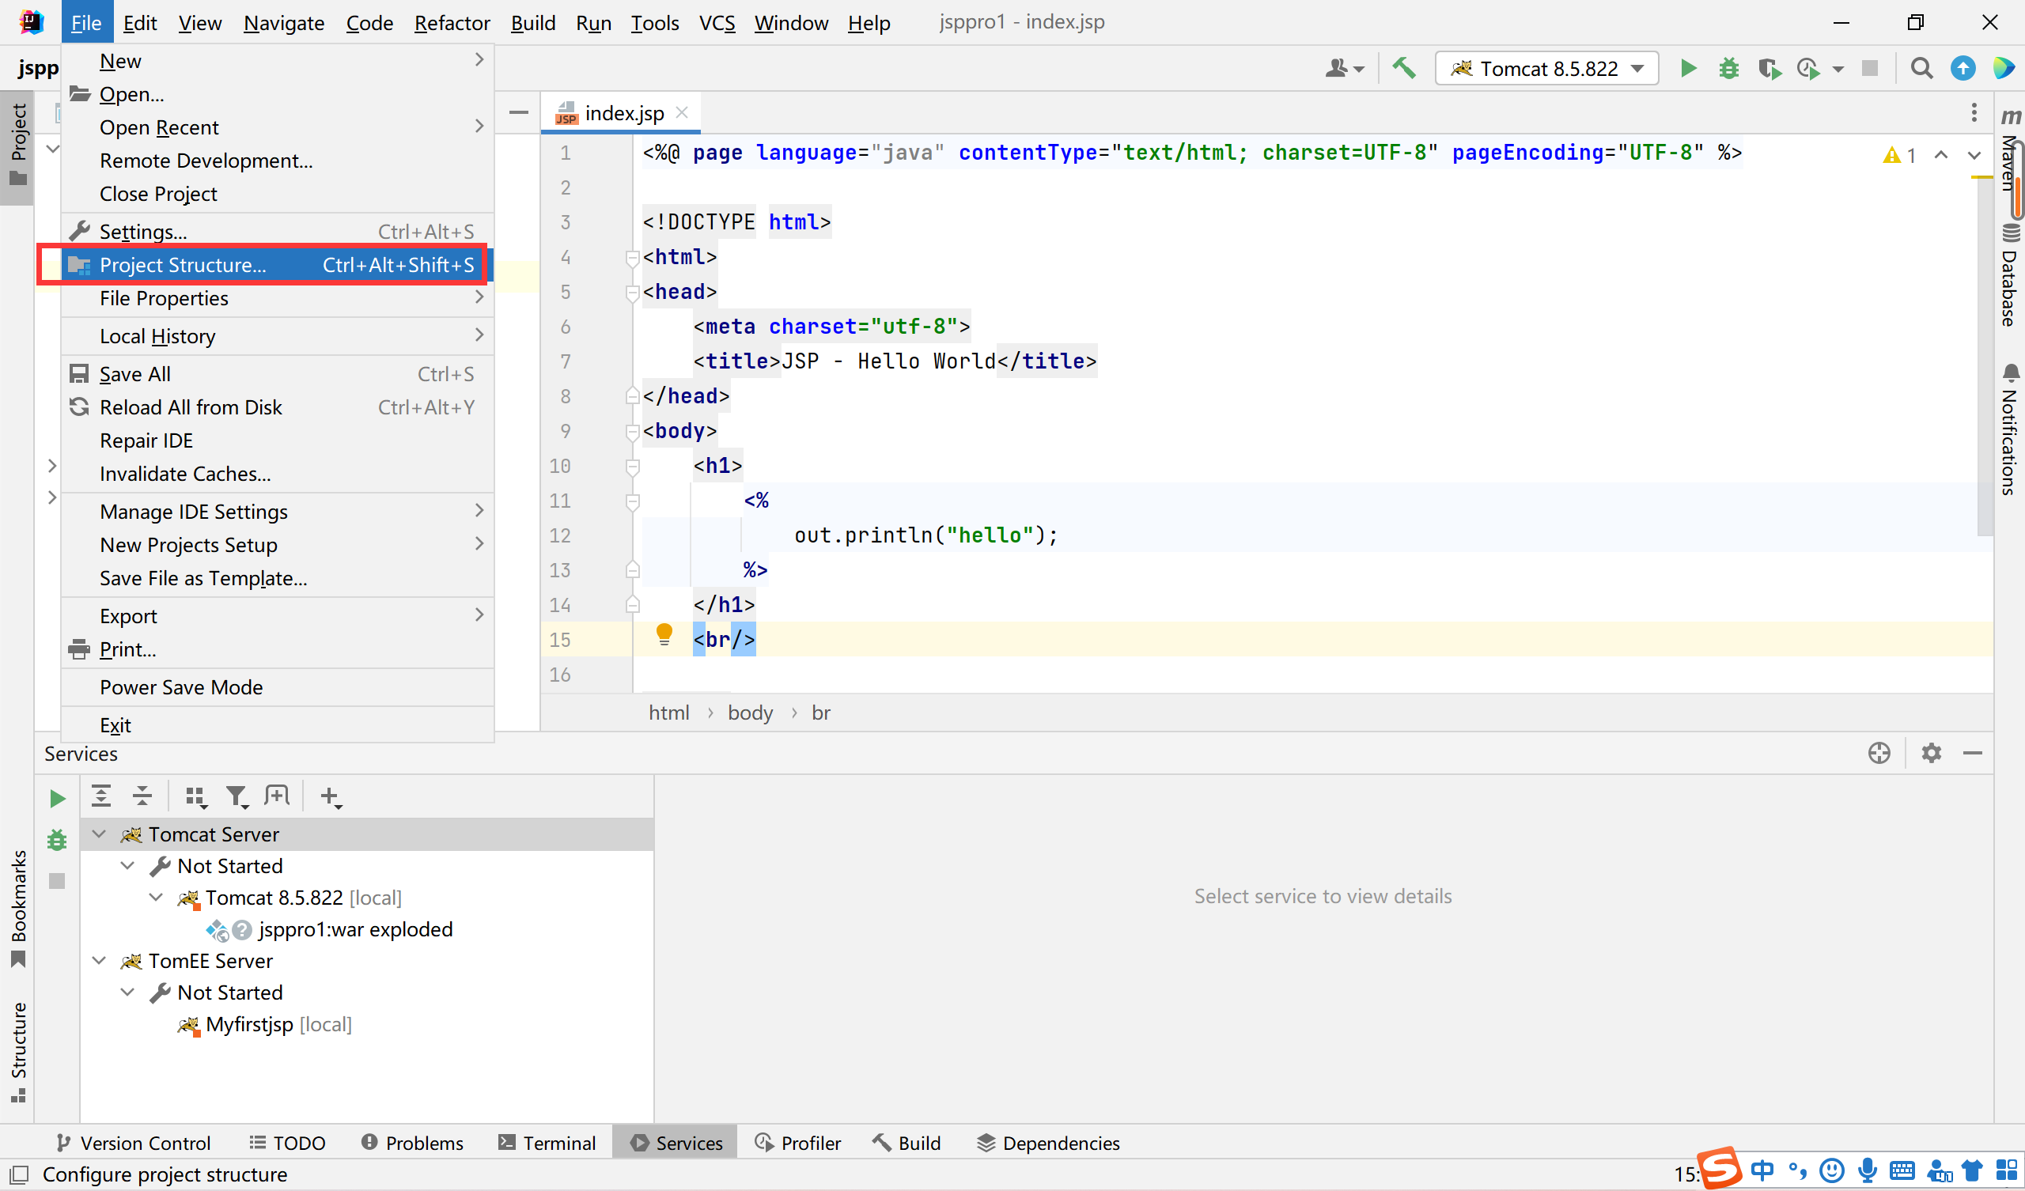Start debugging with the bug icon in toolbar

[1728, 68]
